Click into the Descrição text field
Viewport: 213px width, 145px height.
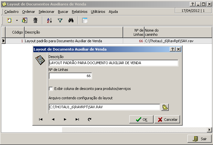(113, 63)
